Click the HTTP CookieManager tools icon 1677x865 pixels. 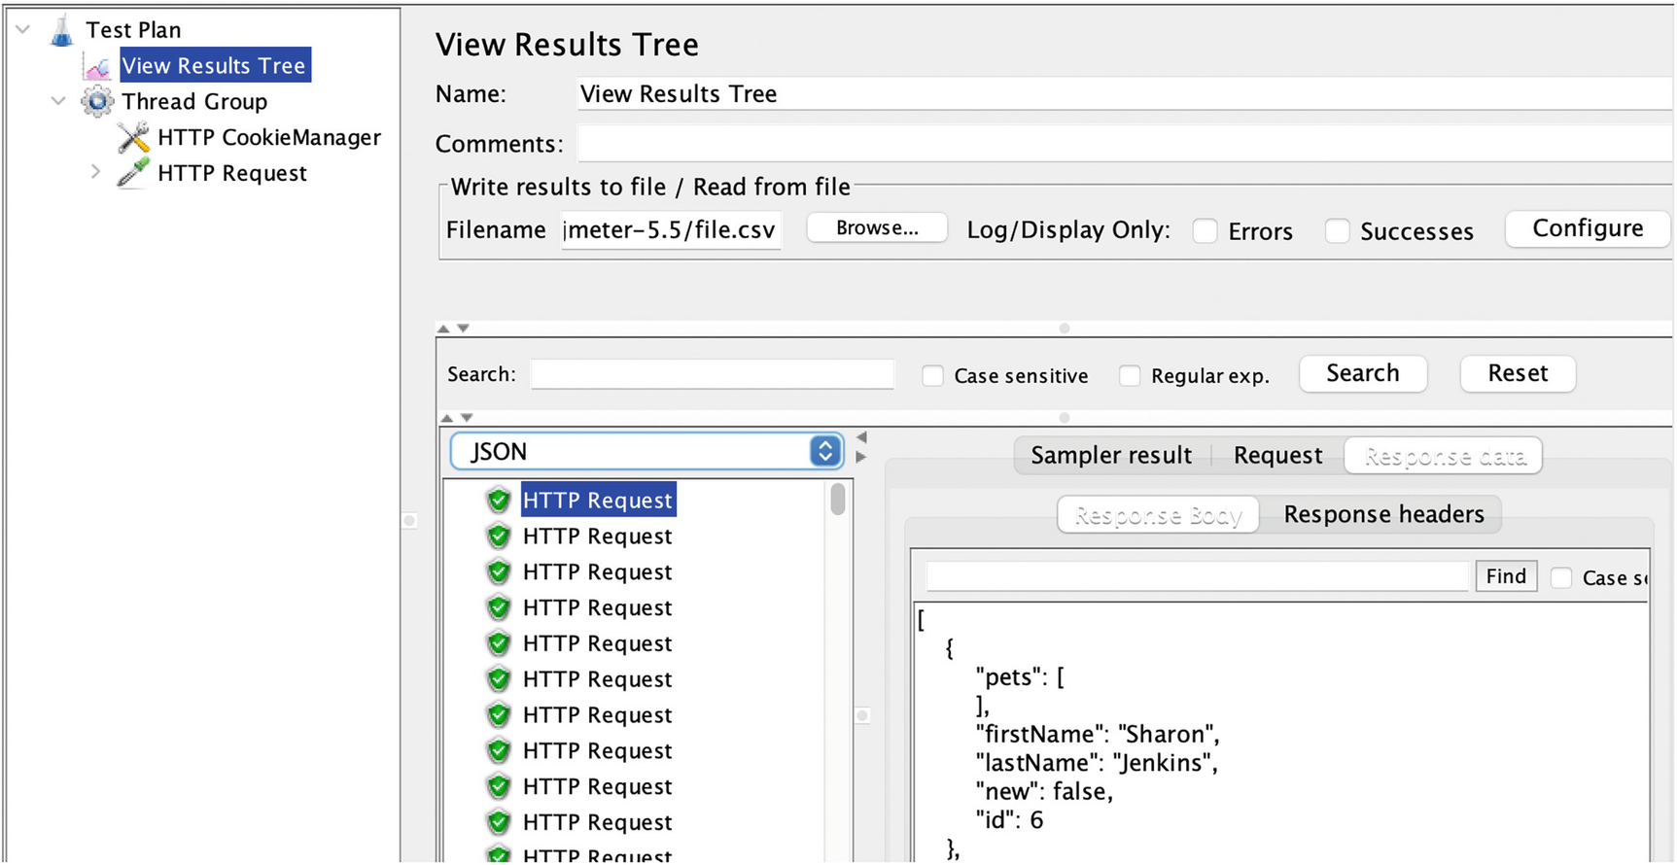(133, 137)
